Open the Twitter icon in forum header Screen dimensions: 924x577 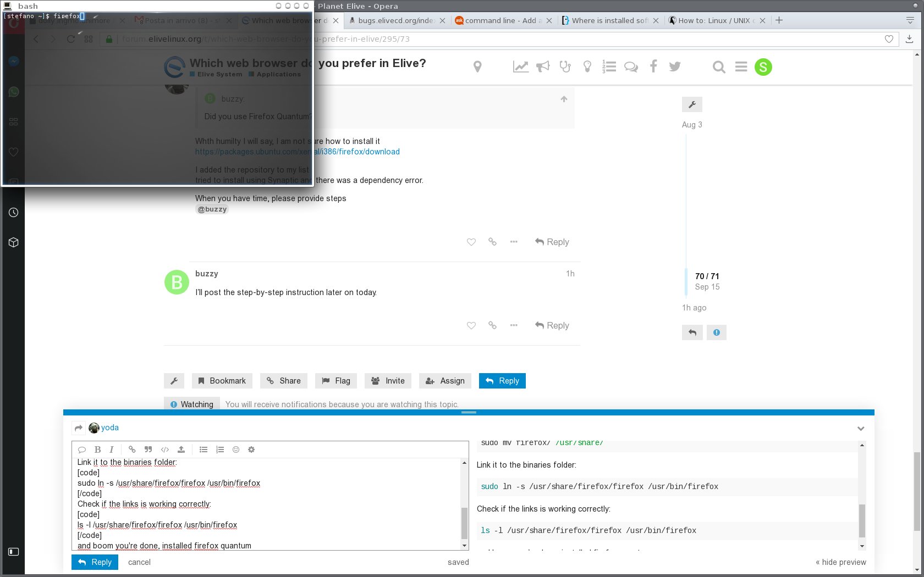tap(675, 66)
